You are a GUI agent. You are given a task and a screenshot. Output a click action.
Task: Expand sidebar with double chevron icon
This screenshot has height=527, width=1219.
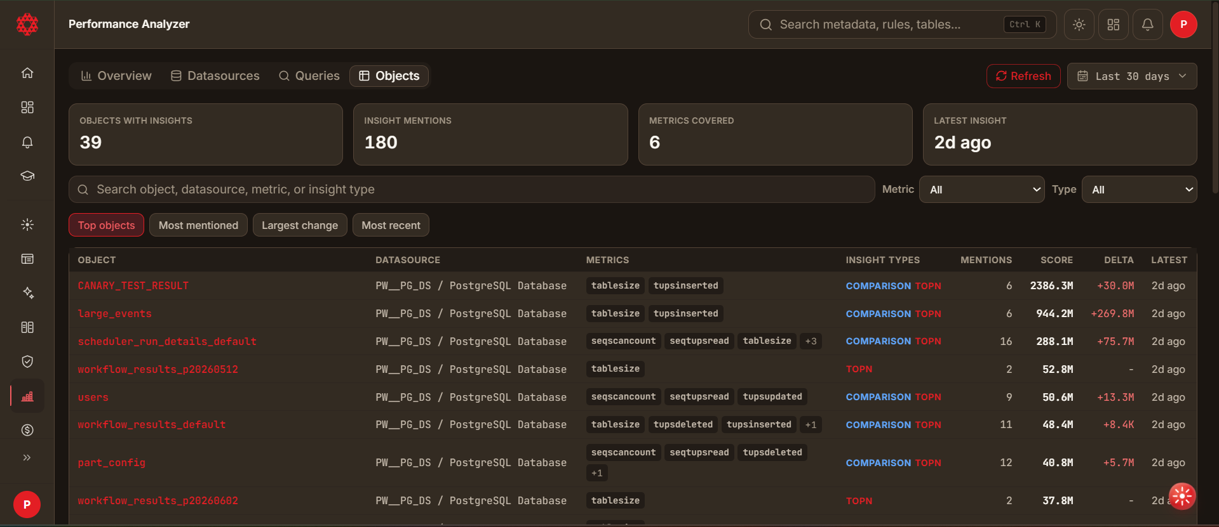[27, 457]
